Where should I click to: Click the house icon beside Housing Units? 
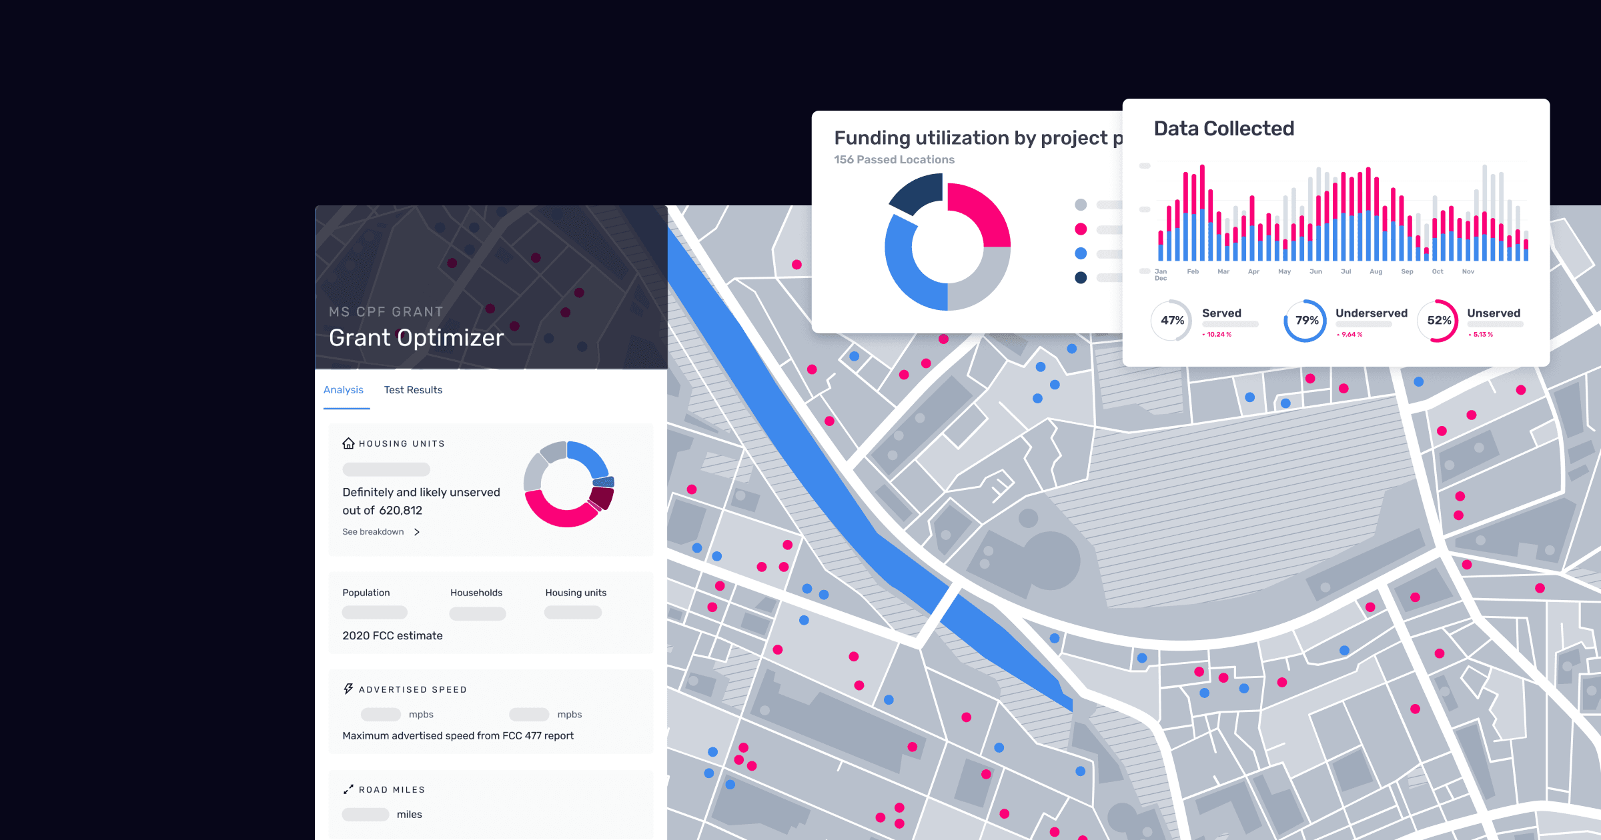(x=348, y=443)
